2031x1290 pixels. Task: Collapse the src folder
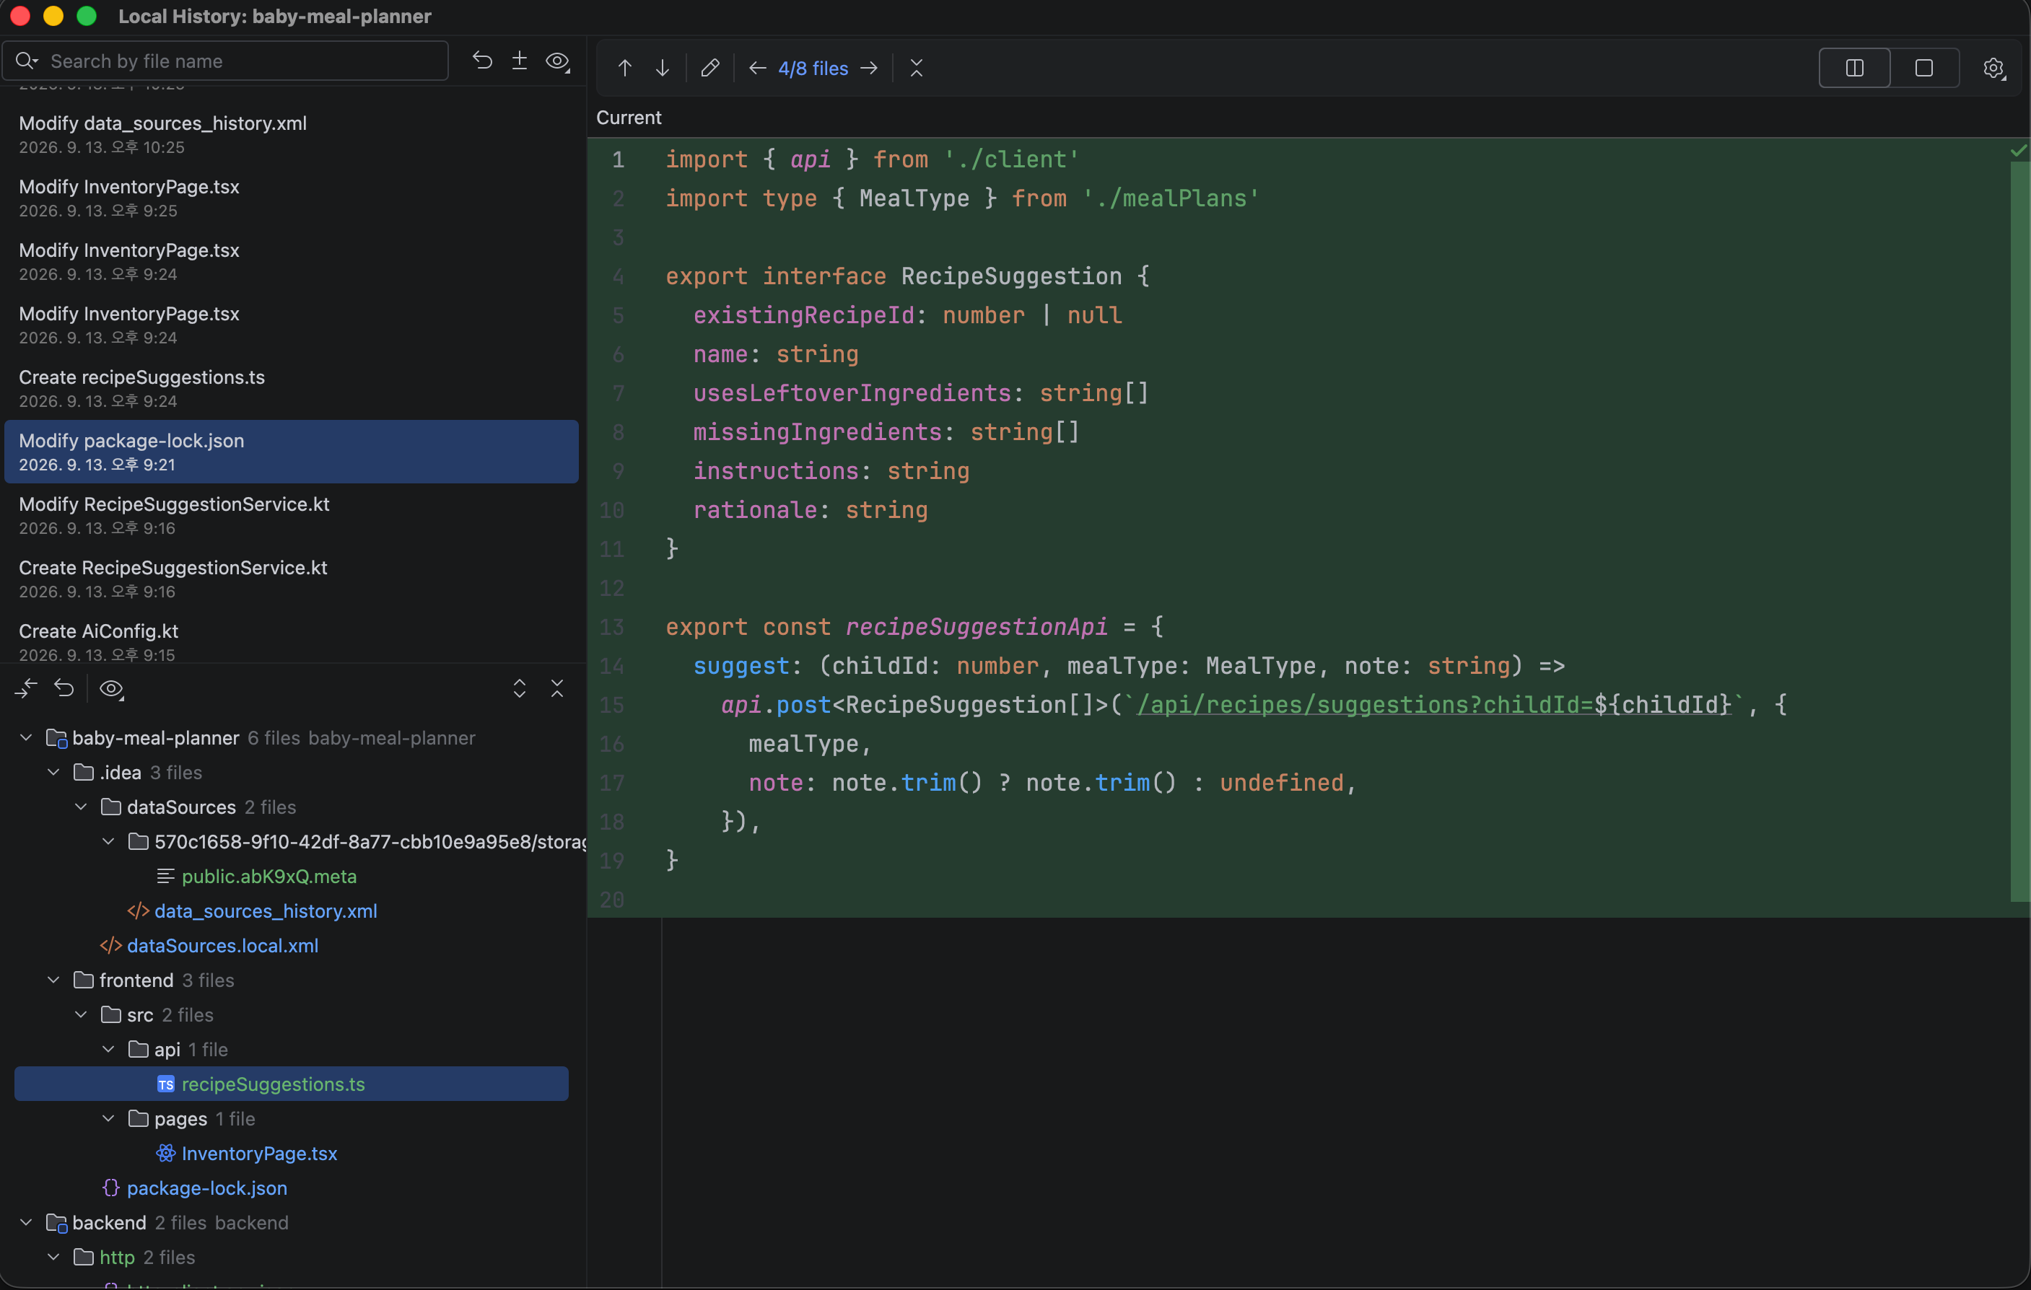tap(81, 1014)
